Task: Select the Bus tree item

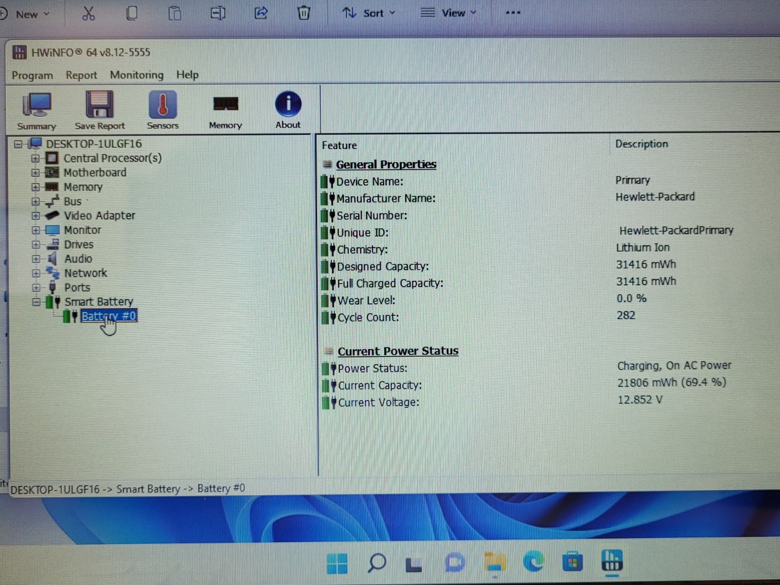Action: [73, 201]
